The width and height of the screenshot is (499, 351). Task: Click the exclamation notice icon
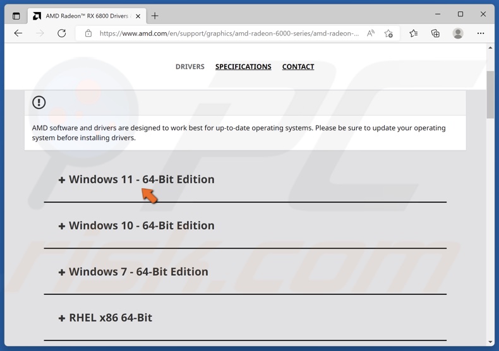[x=39, y=102]
